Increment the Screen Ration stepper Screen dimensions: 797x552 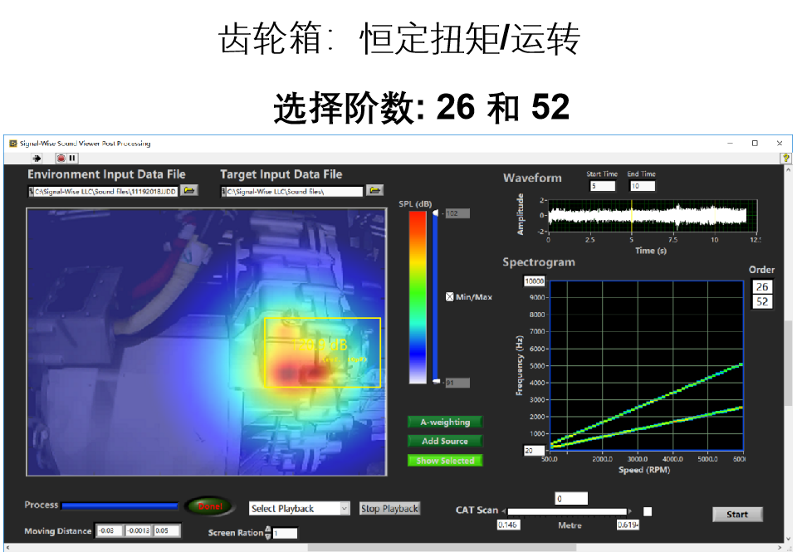point(267,529)
